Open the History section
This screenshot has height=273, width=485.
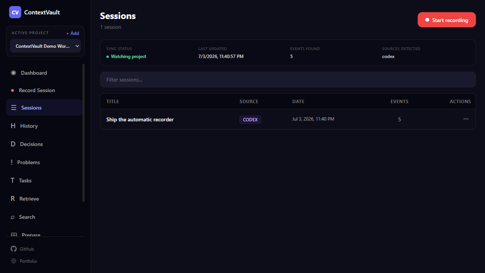pos(44,126)
